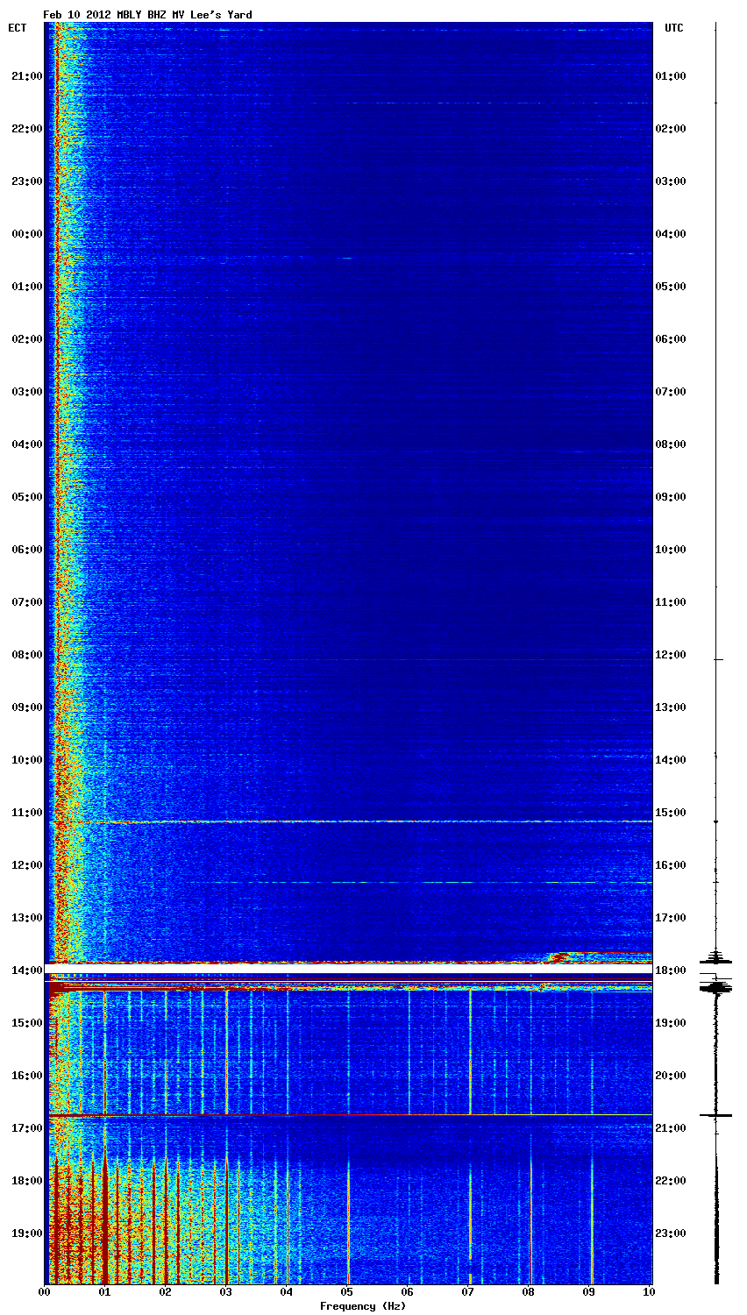Select the 01:00 label on the ECT axis
The image size is (747, 1315).
[x=26, y=287]
